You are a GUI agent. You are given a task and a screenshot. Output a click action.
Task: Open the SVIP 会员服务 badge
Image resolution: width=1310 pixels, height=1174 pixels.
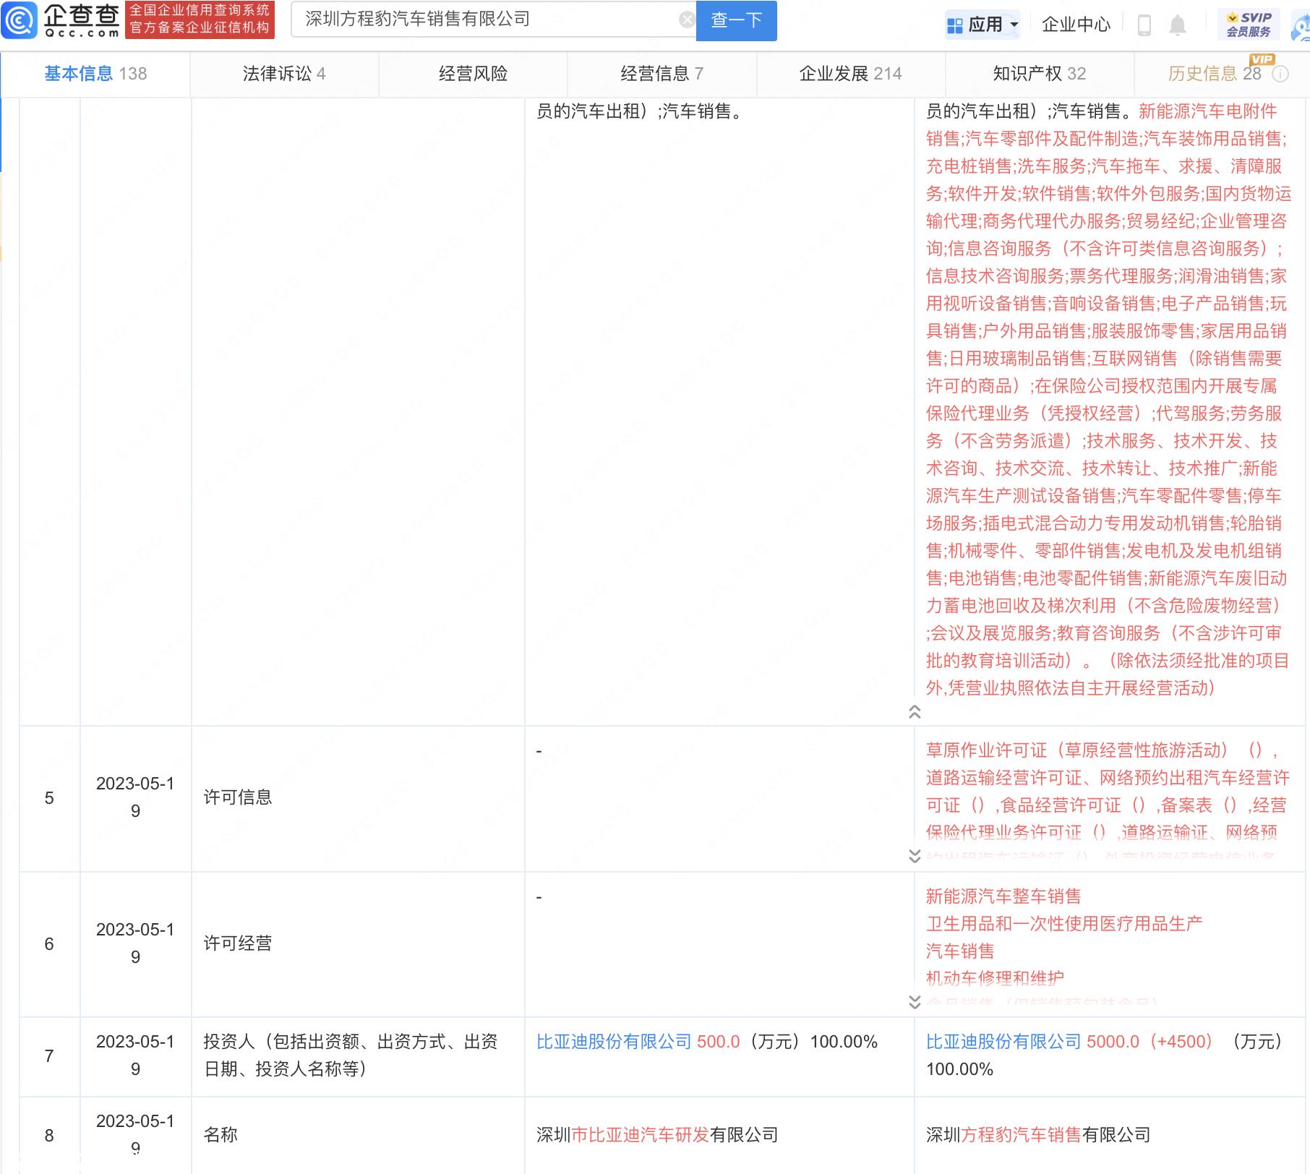click(x=1249, y=25)
